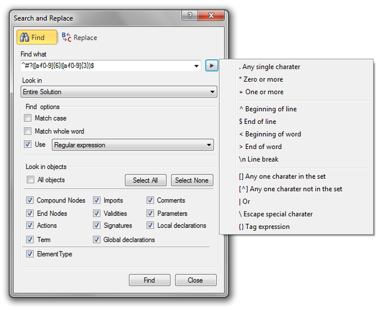
Task: Enable the Match case checkbox
Action: point(28,118)
